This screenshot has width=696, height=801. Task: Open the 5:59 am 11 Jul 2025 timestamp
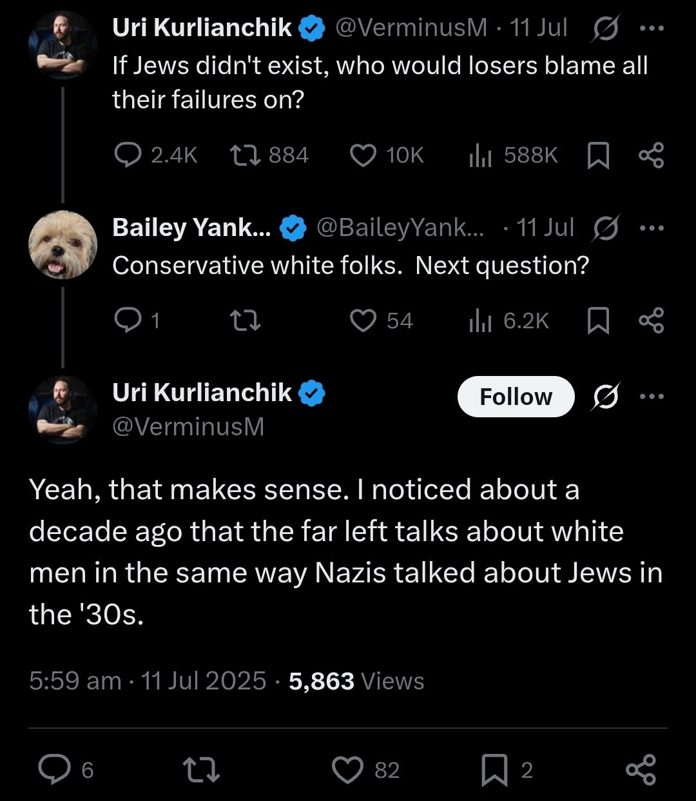click(148, 681)
